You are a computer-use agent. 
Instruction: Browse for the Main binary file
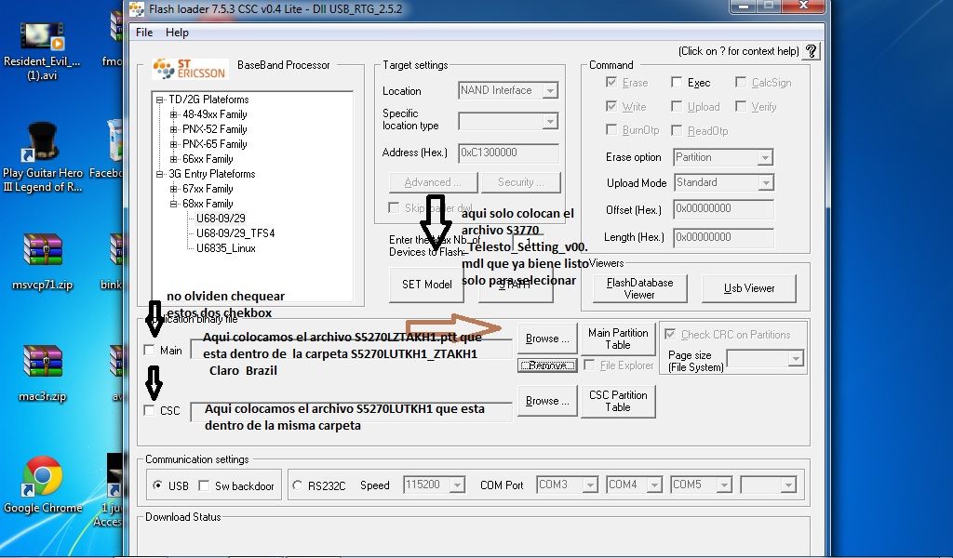pyautogui.click(x=547, y=339)
